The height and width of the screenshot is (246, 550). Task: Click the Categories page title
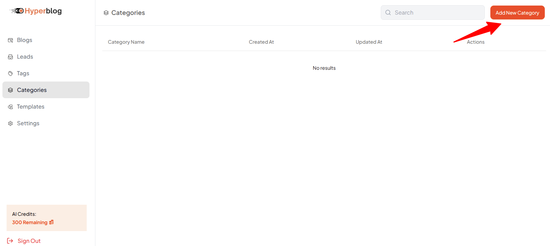pyautogui.click(x=128, y=13)
